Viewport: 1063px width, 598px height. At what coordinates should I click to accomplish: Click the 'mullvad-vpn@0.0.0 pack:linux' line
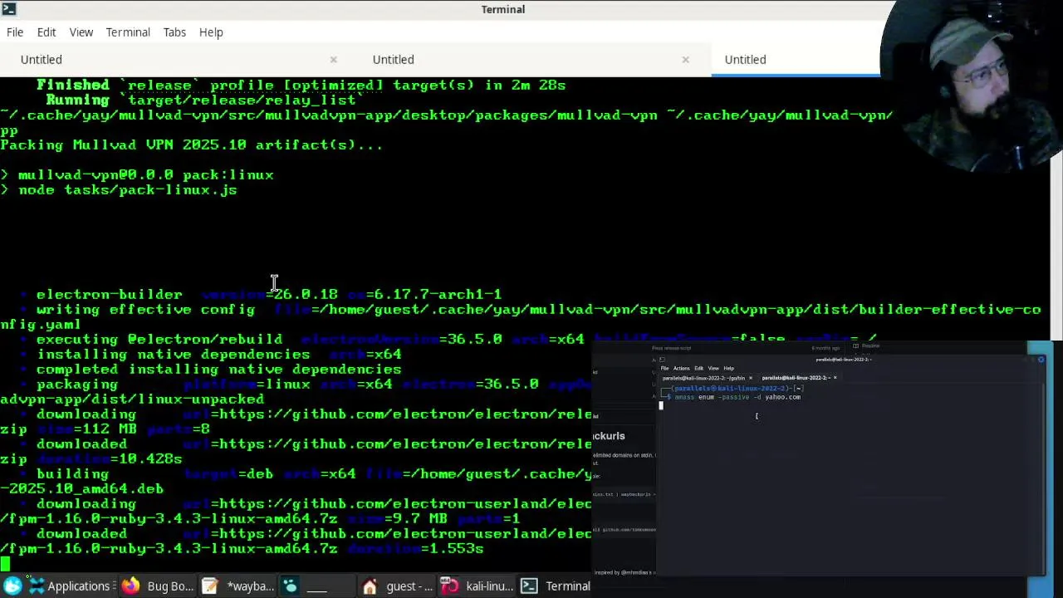point(137,174)
